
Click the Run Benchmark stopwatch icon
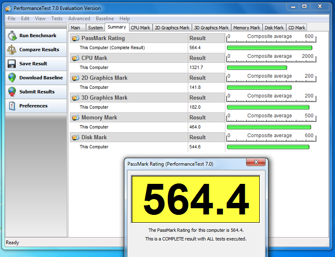tap(12, 36)
